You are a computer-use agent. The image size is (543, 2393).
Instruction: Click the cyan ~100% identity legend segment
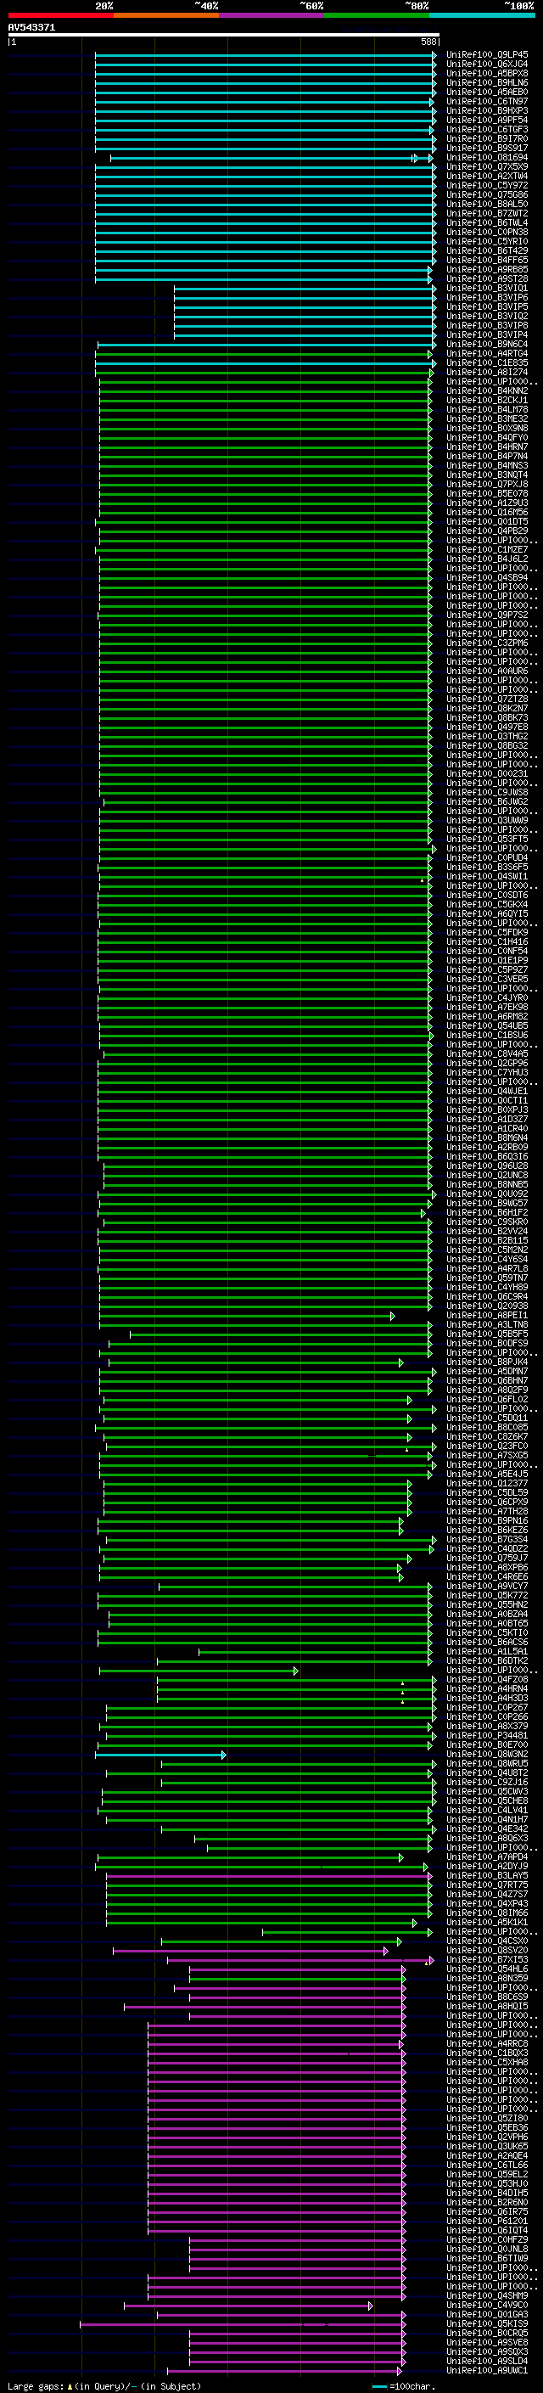(482, 15)
